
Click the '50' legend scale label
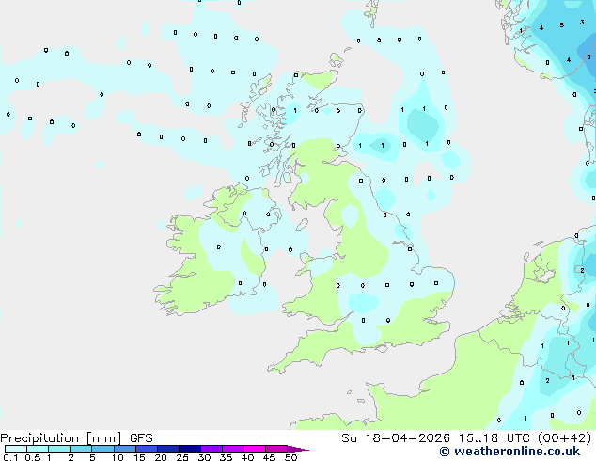[x=290, y=457]
